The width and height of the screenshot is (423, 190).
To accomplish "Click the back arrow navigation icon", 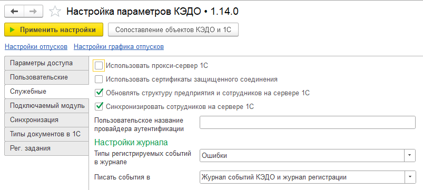I will (x=14, y=12).
